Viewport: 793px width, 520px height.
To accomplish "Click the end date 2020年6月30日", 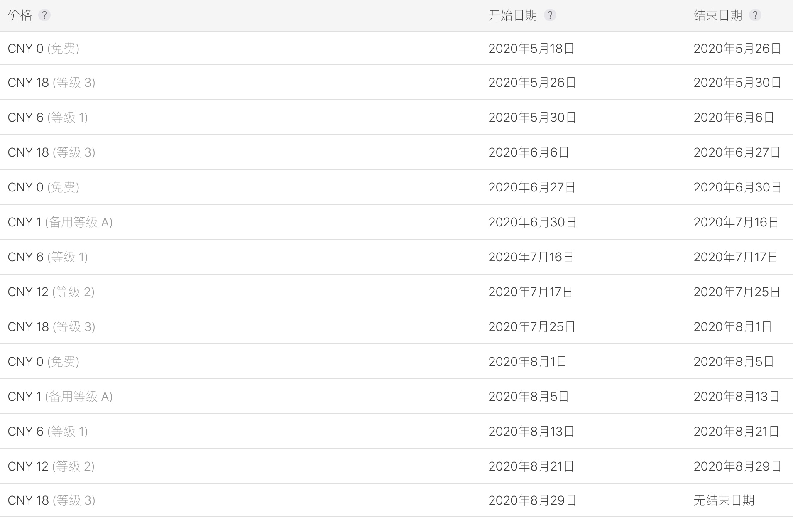I will point(737,187).
